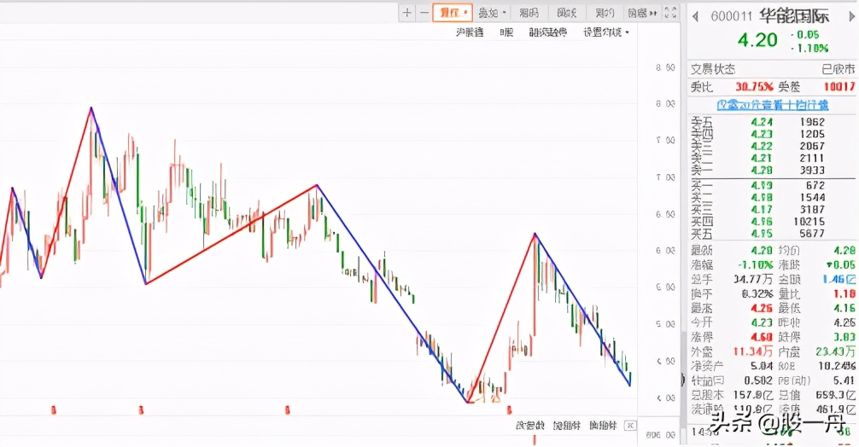Go to next stock with right arrow
The height and width of the screenshot is (447, 859).
pyautogui.click(x=852, y=16)
